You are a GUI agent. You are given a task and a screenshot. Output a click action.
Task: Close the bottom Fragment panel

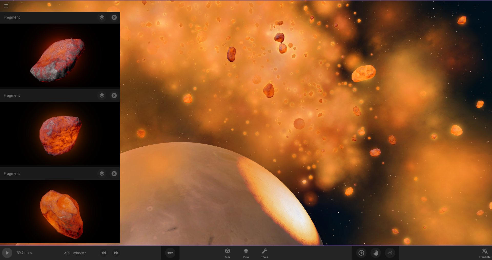pyautogui.click(x=114, y=174)
